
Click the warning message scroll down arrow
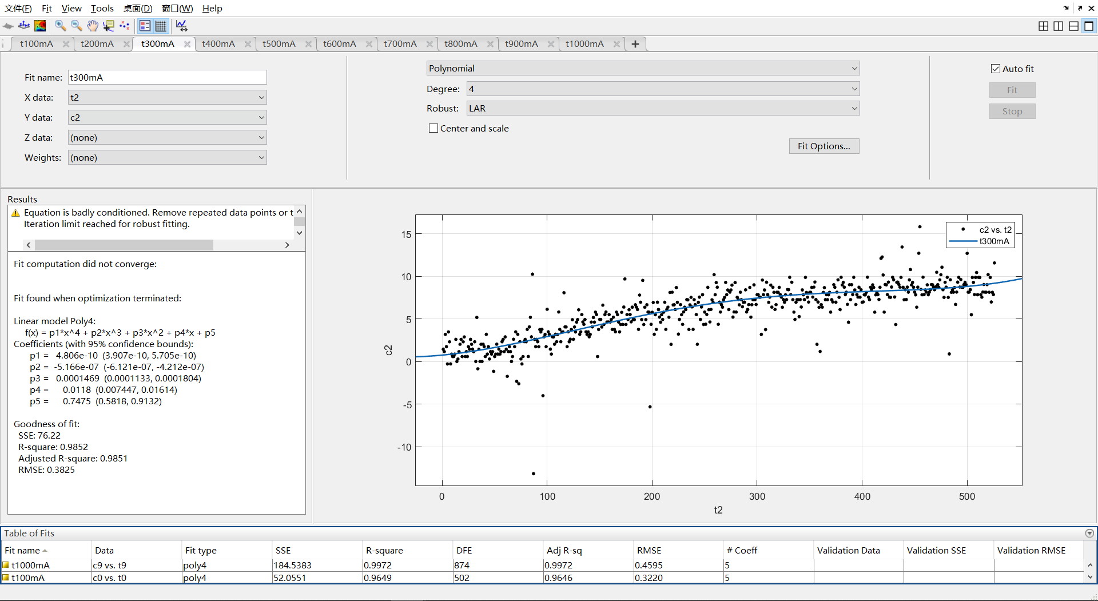pyautogui.click(x=299, y=233)
